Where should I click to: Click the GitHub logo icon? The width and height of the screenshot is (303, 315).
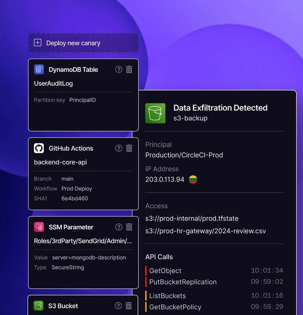39,148
